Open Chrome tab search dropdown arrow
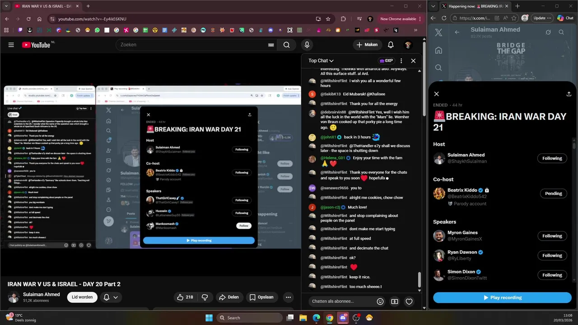This screenshot has width=578, height=325. [6, 6]
